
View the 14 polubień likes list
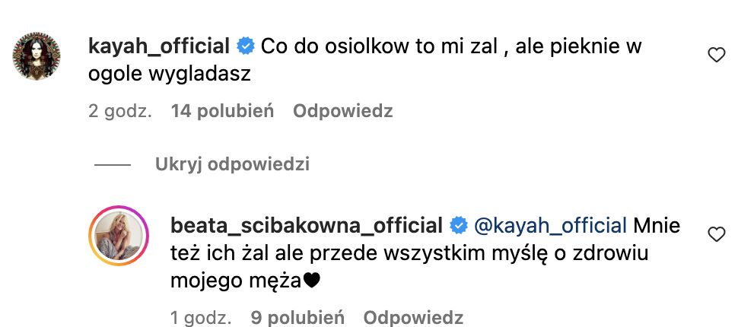[222, 111]
